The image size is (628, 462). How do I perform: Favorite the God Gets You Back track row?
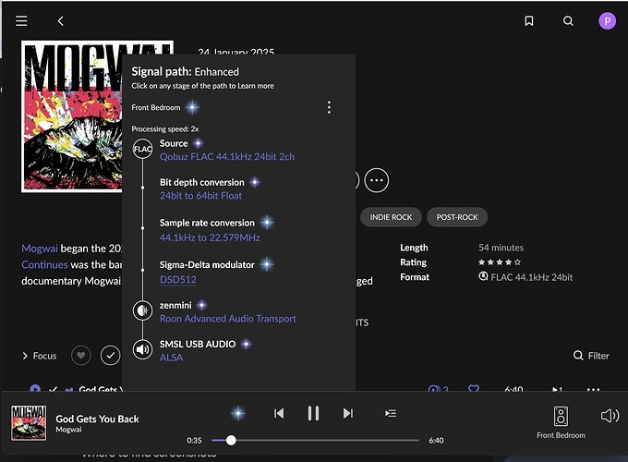pos(474,389)
